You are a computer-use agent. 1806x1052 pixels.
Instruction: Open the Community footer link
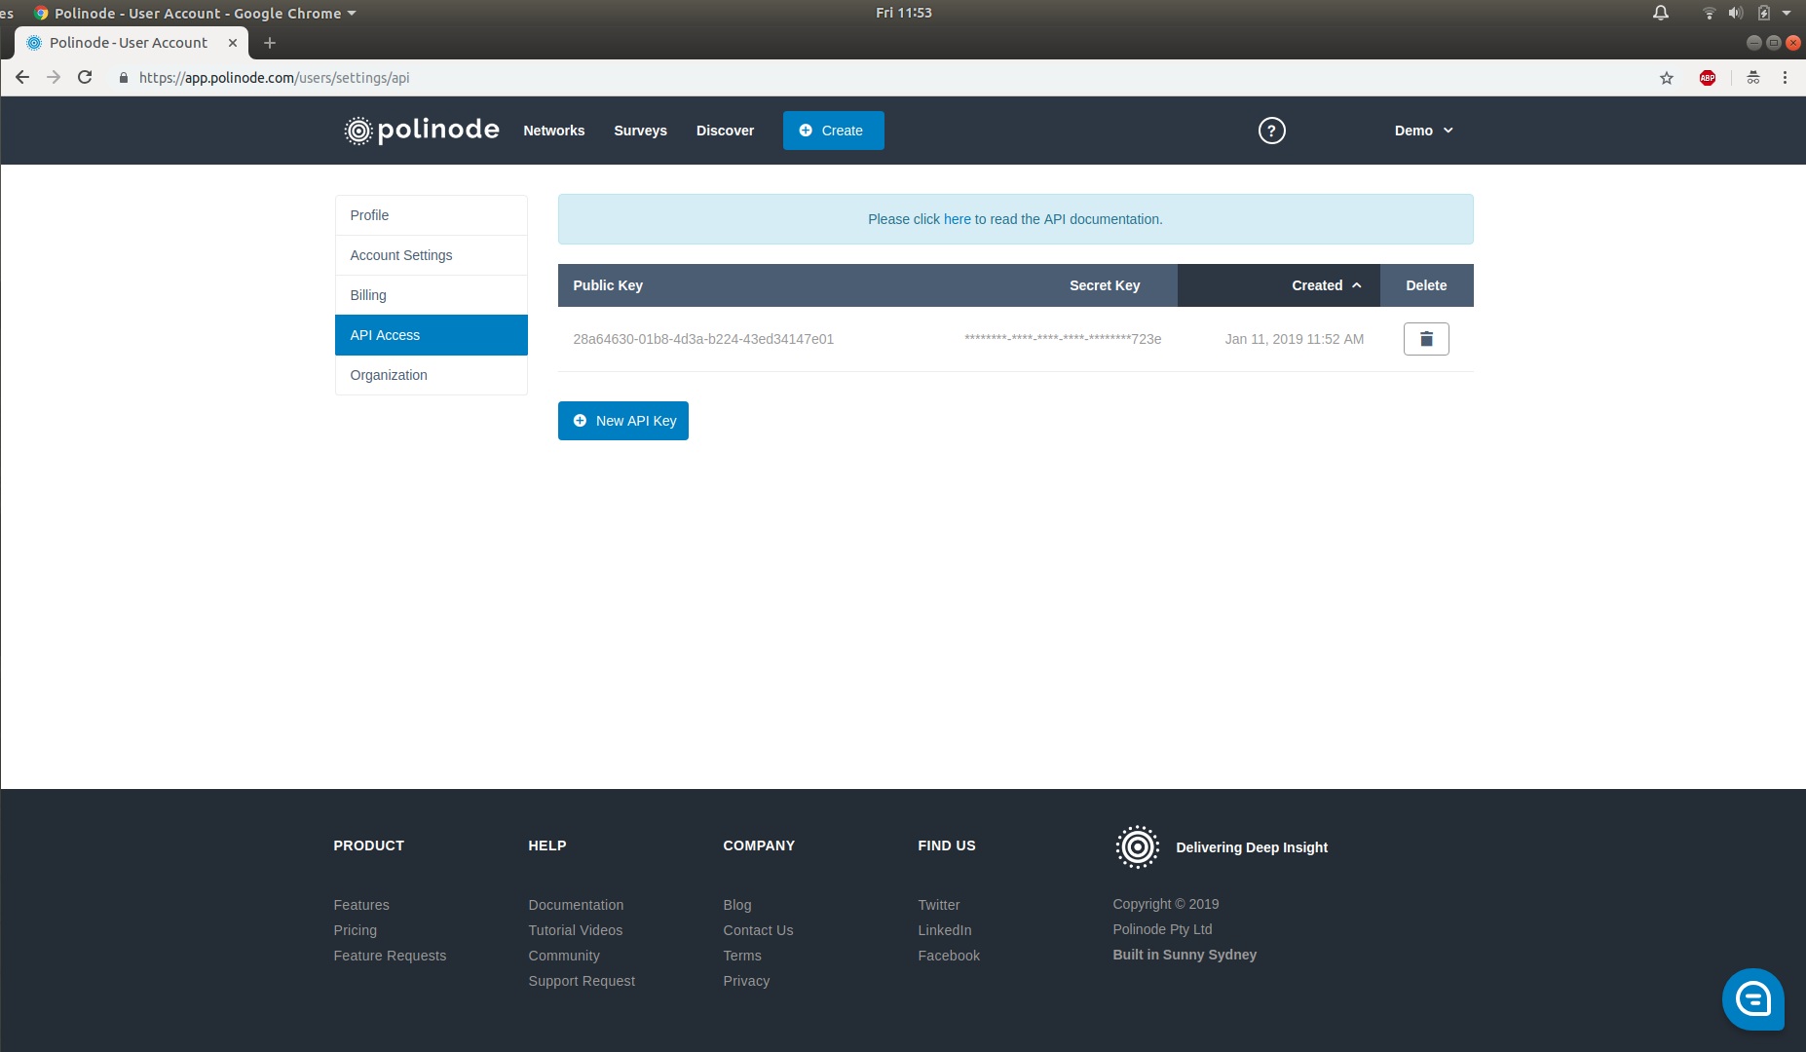coord(564,956)
